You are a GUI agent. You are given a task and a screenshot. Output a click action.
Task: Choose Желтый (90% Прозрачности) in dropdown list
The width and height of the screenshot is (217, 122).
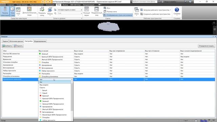click(x=55, y=109)
